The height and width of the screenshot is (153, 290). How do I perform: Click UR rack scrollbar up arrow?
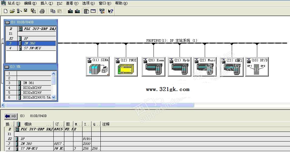click(x=53, y=74)
